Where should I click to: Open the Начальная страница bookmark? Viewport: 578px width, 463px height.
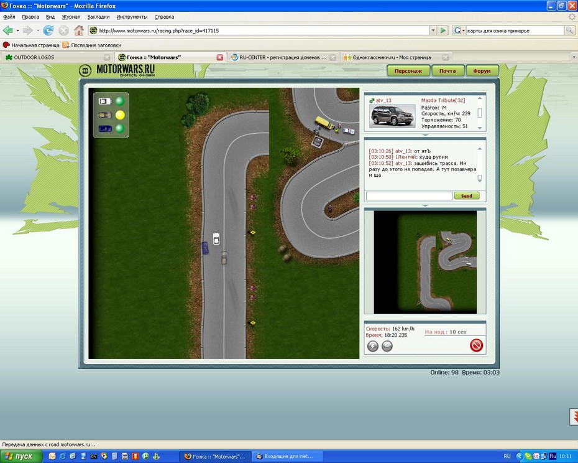[31, 45]
